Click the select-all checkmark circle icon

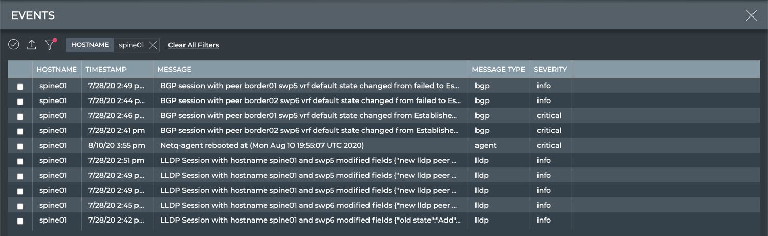click(x=14, y=45)
